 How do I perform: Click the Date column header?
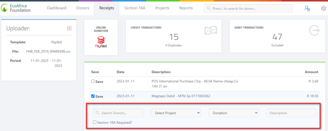[x=120, y=72]
